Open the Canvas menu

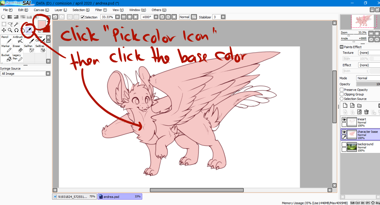tap(41, 10)
